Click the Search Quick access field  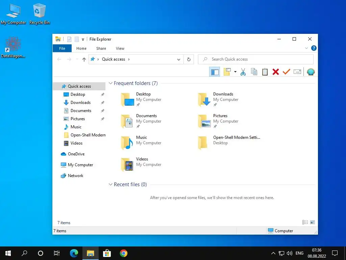[x=256, y=59]
